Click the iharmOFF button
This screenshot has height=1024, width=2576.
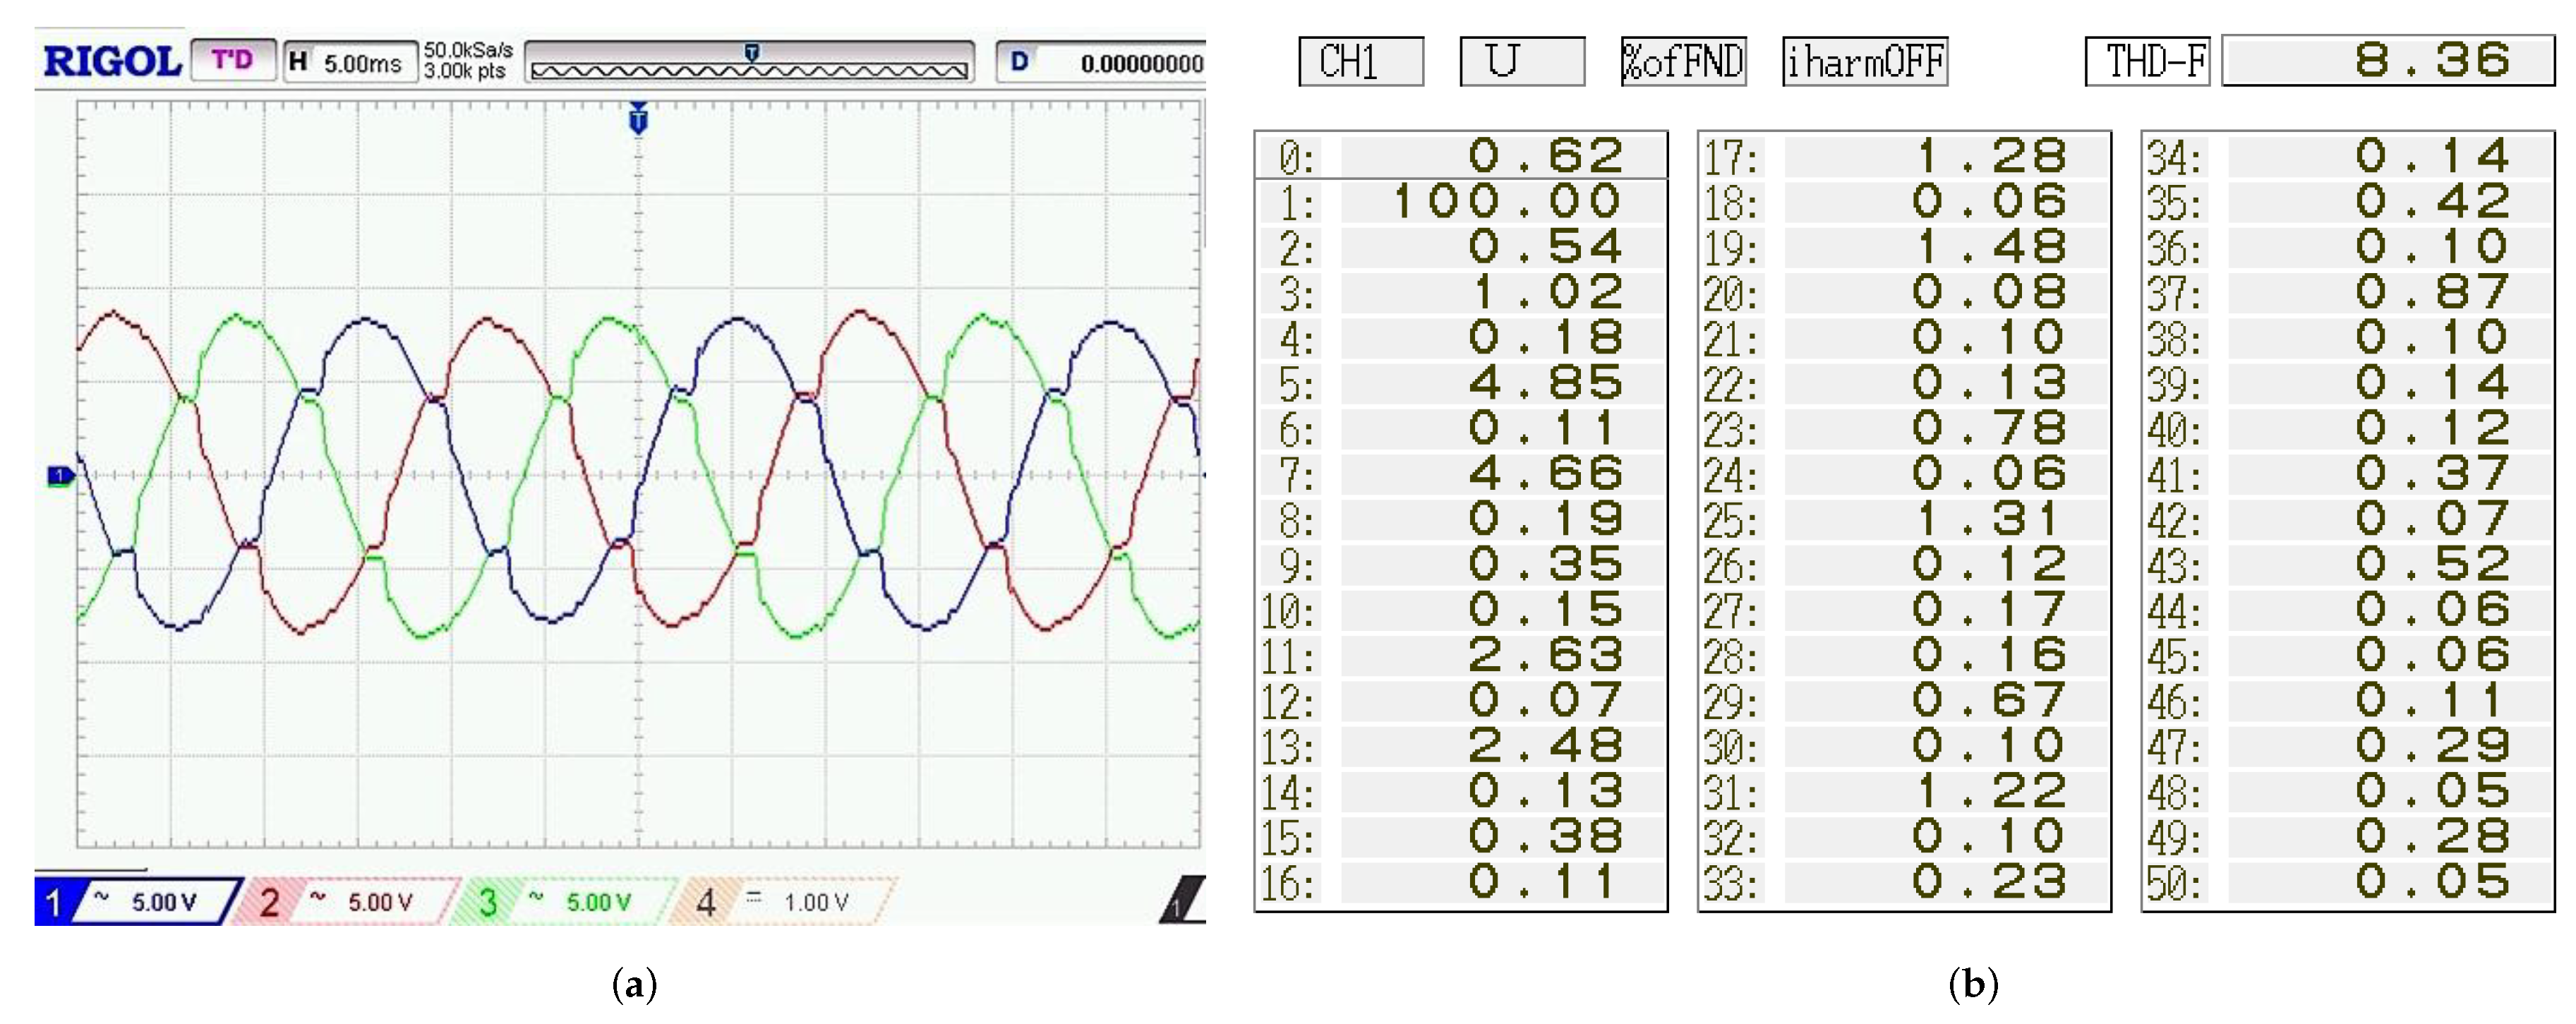click(1865, 62)
